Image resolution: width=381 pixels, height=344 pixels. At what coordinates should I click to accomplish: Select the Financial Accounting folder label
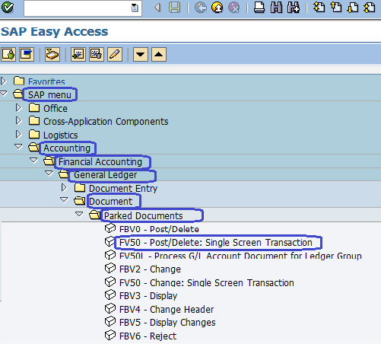point(100,162)
